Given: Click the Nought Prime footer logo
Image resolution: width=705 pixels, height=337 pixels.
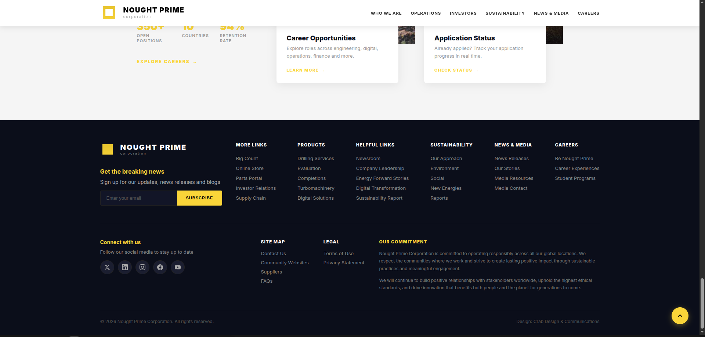Looking at the screenshot, I should tap(143, 149).
